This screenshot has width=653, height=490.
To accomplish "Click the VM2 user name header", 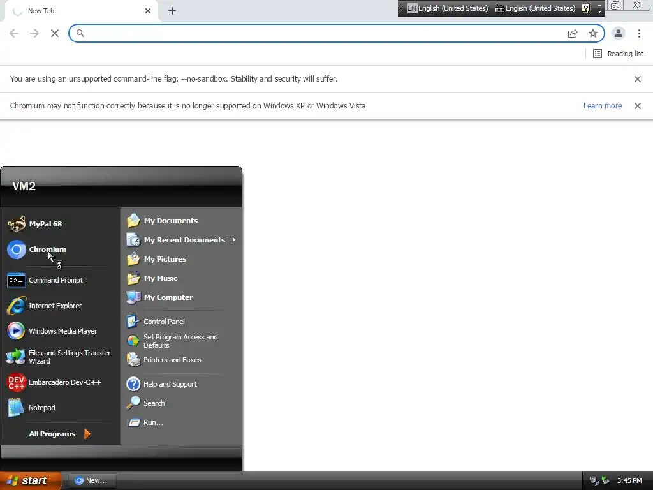I will [x=24, y=186].
